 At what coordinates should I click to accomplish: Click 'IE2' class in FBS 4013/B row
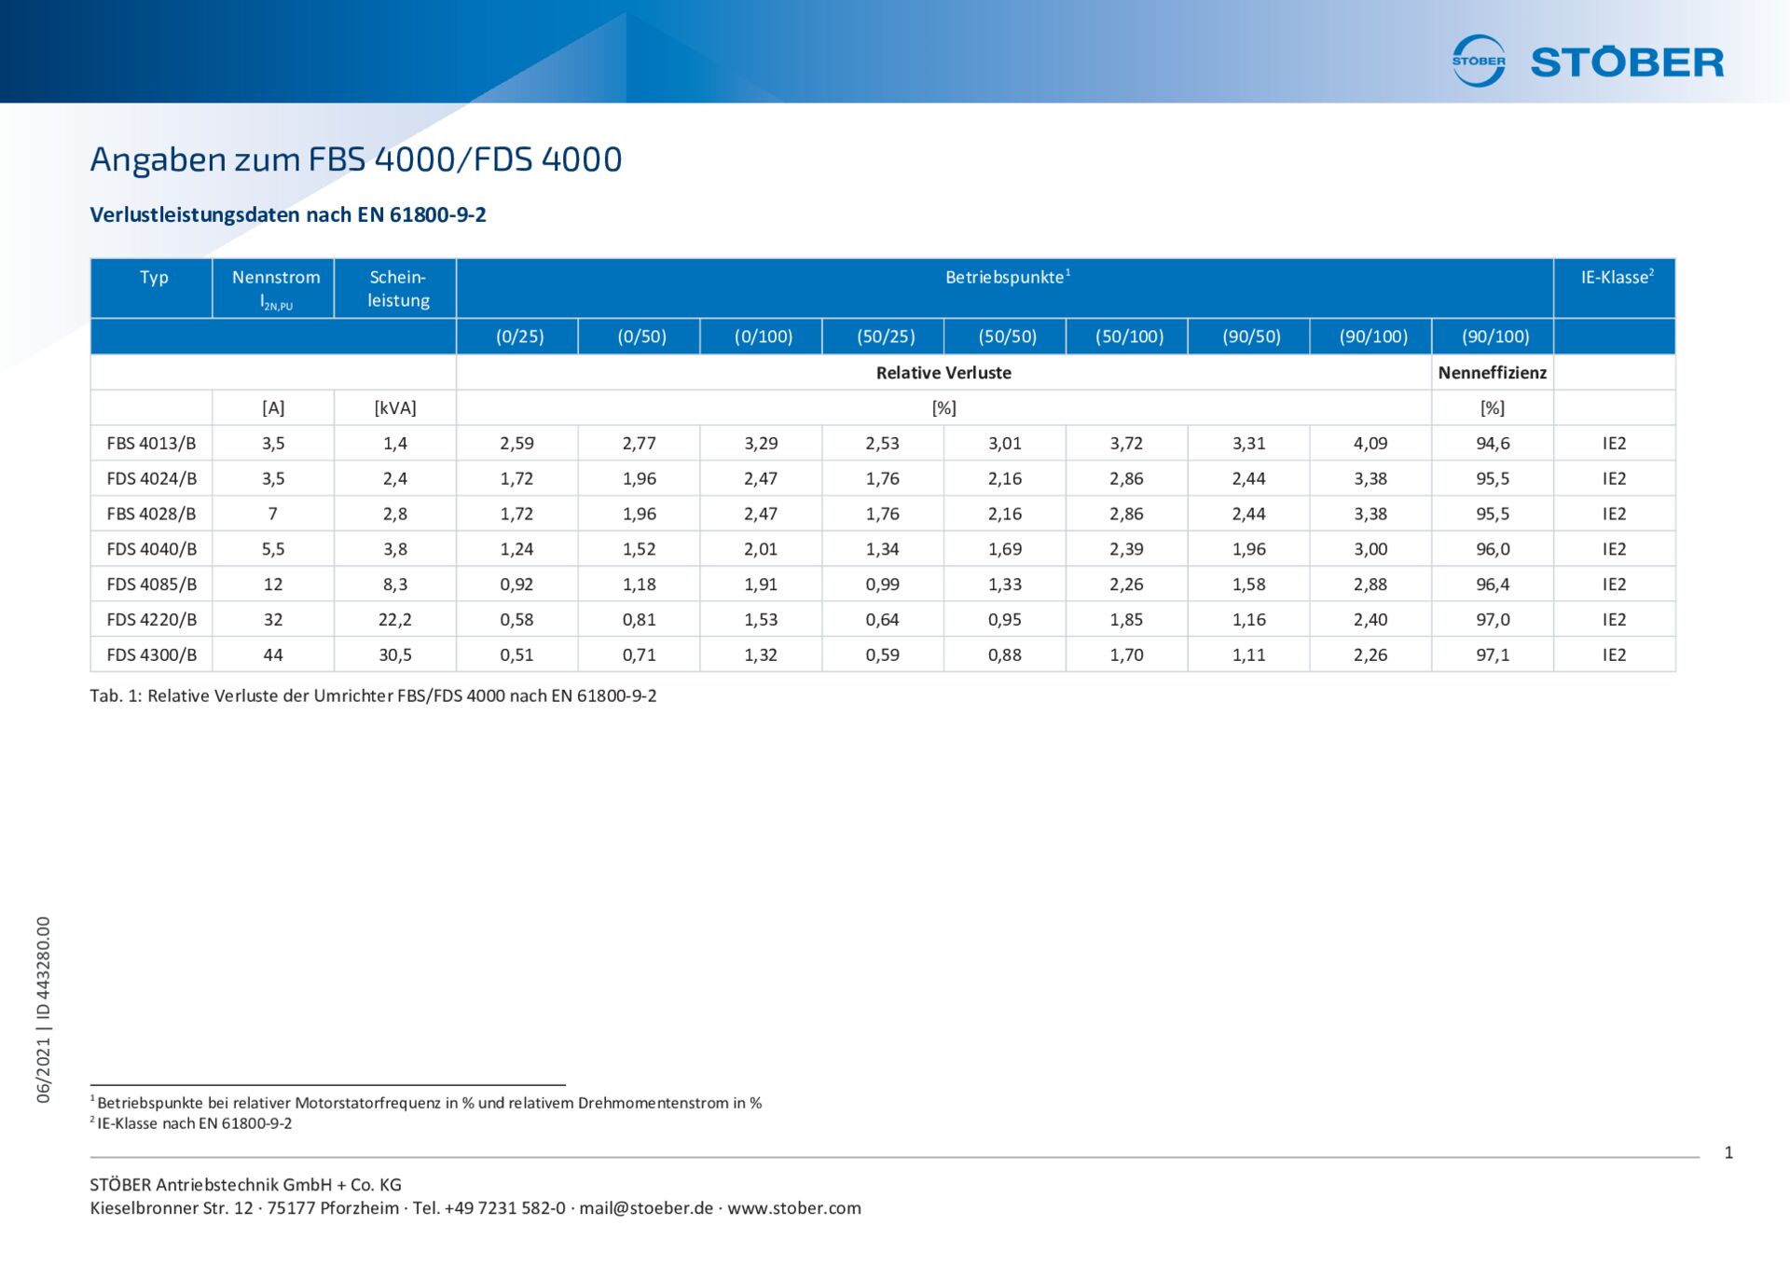click(1614, 444)
